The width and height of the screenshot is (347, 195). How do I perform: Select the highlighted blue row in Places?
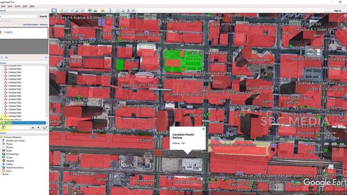(x=23, y=123)
